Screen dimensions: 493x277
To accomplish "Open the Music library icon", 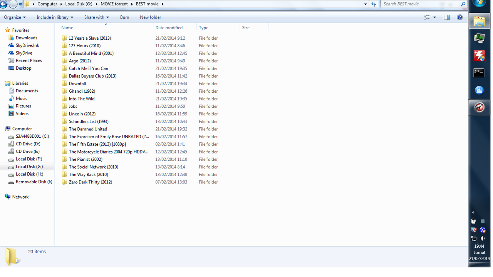I will 11,98.
